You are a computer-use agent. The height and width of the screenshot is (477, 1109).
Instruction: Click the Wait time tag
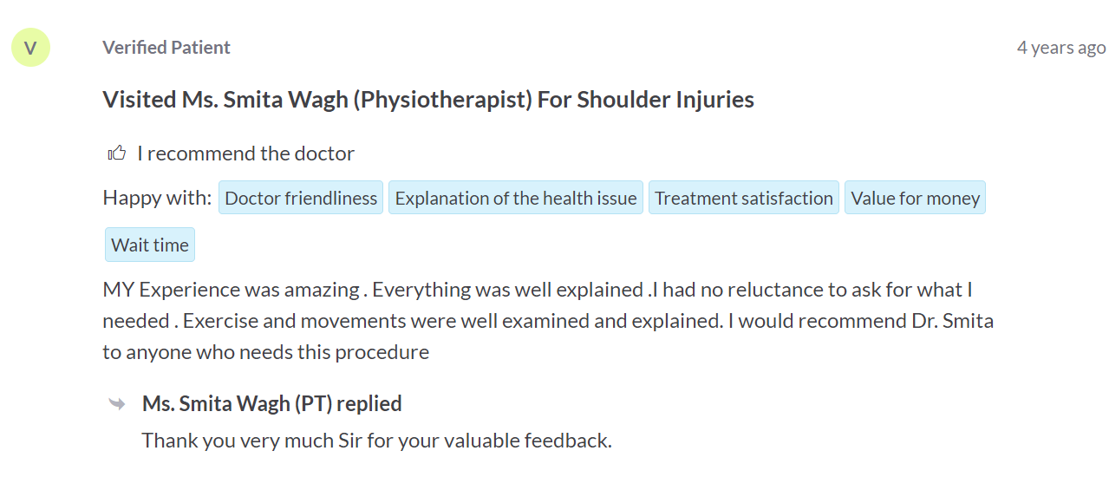(x=150, y=245)
